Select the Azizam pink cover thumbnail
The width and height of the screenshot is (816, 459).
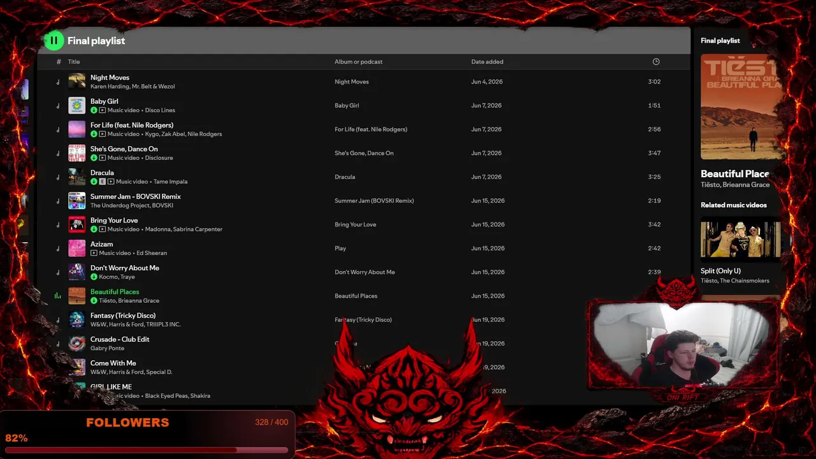(x=76, y=248)
